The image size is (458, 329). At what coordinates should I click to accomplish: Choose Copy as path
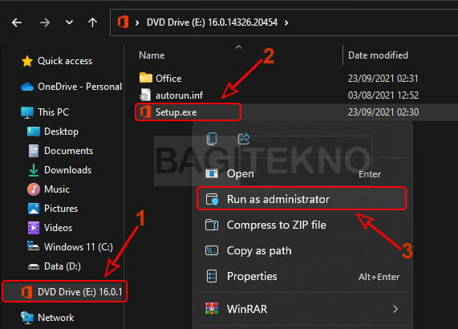pyautogui.click(x=302, y=251)
